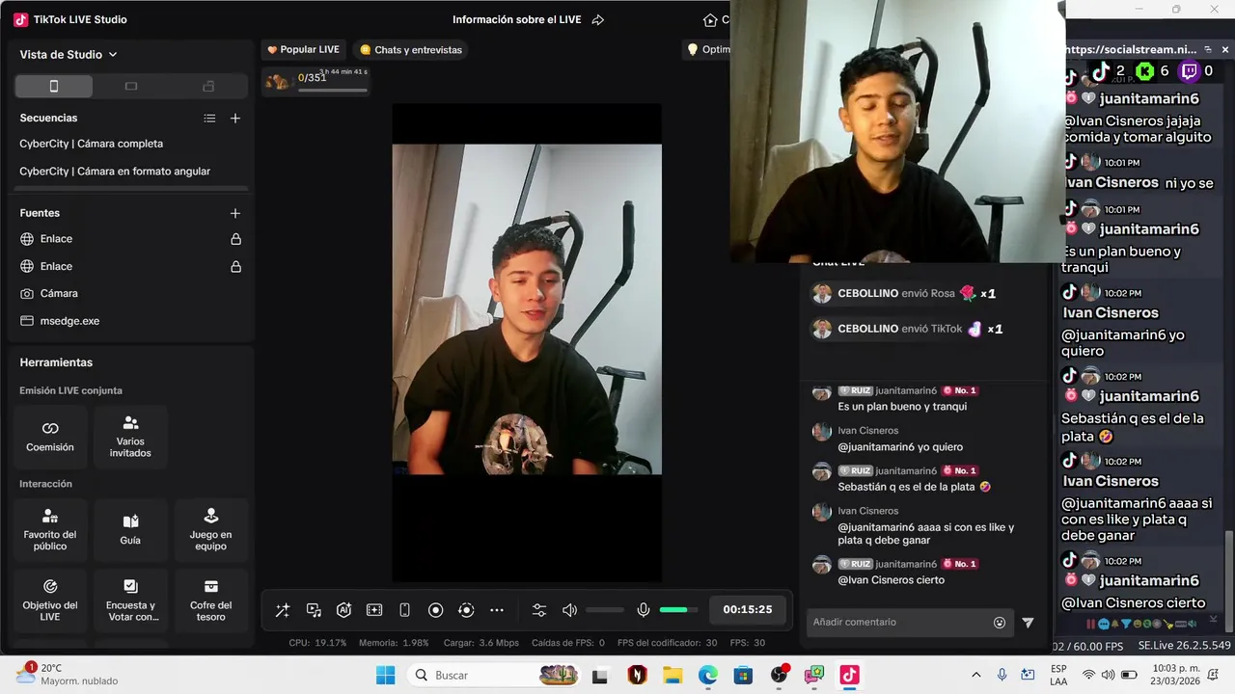Viewport: 1235px width, 694px height.
Task: Open the Objetivo del LIVE tool
Action: 50,600
